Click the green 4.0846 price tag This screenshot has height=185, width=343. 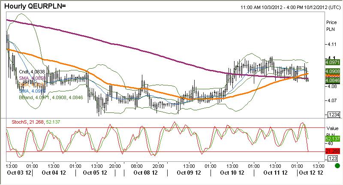click(x=333, y=80)
